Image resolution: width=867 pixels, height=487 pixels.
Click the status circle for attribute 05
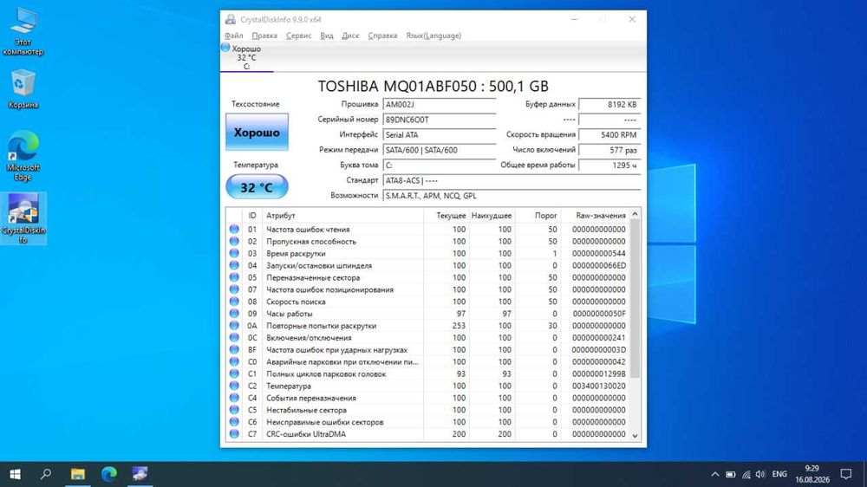234,277
